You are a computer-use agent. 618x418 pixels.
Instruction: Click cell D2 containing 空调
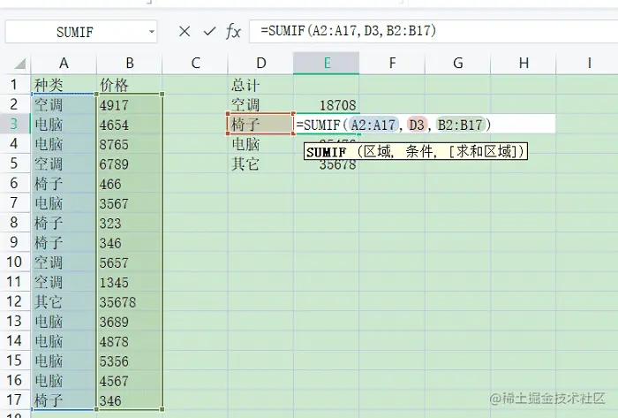point(260,104)
